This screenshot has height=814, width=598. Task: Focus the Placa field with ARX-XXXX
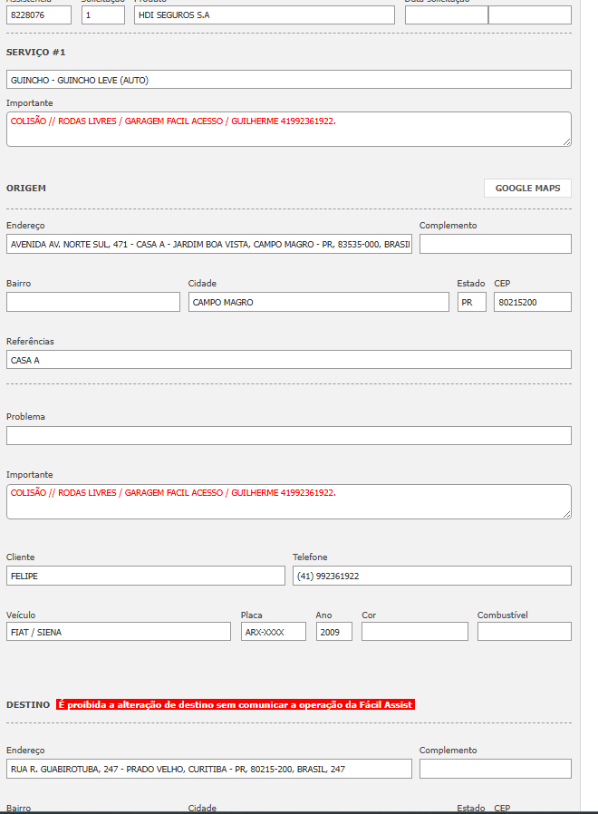pos(274,632)
